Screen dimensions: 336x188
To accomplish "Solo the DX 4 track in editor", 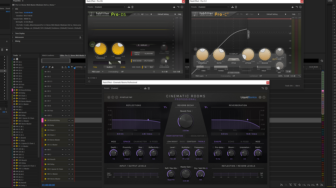I will (66, 86).
